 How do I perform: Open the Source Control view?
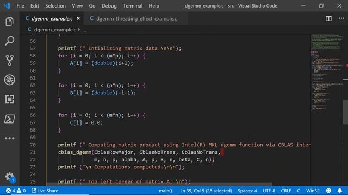tap(10, 60)
